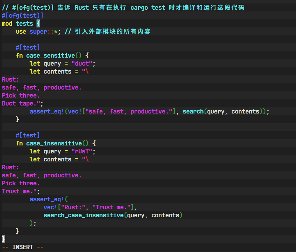Click the highlighted opening brace after 'tests'
The width and height of the screenshot is (296, 252).
(x=38, y=24)
